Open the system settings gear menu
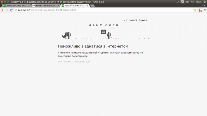 pos(205,2)
